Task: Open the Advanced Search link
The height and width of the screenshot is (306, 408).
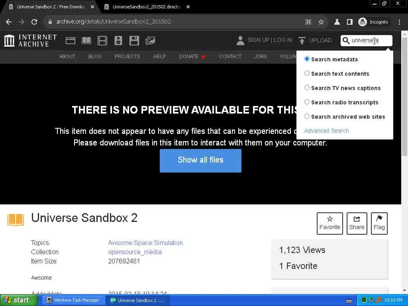Action: coord(327,131)
